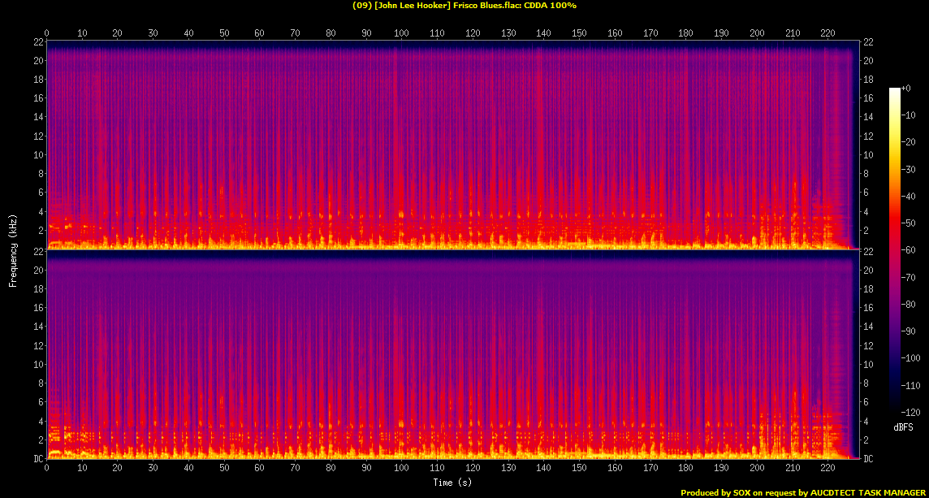Screen dimensions: 929x498
Task: Click the "100" tick on the top time axis
Action: 402,32
